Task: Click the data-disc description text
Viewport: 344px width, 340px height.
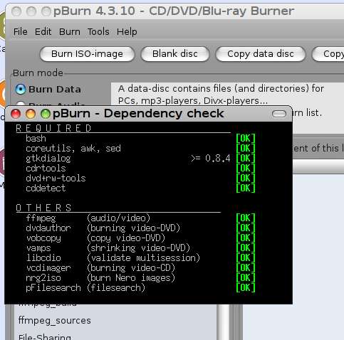Action: click(221, 95)
